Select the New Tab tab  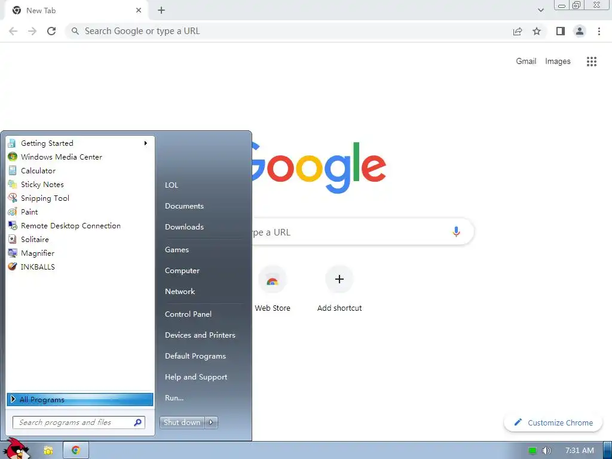coord(76,11)
